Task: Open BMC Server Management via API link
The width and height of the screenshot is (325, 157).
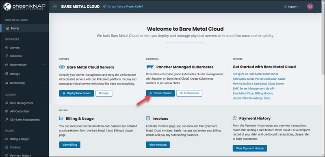Action: 253,89
